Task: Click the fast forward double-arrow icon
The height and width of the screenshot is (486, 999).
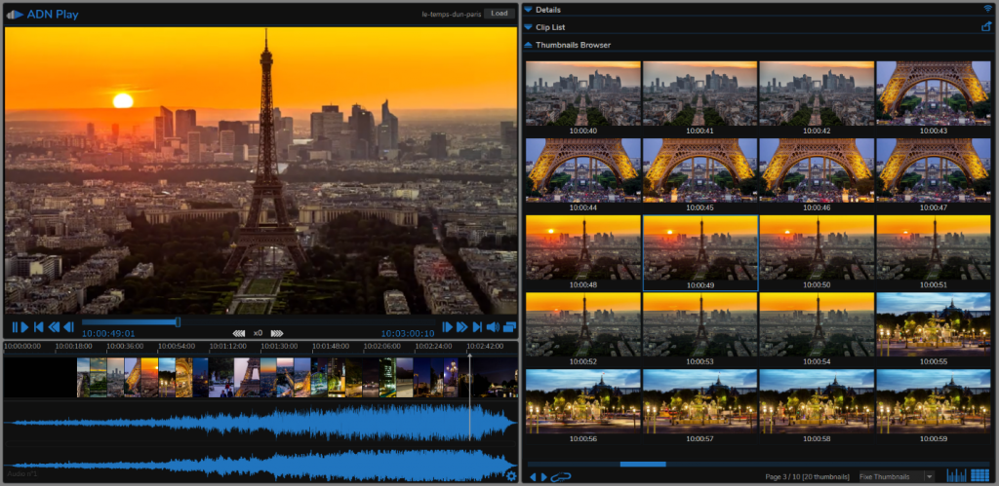Action: pos(462,327)
